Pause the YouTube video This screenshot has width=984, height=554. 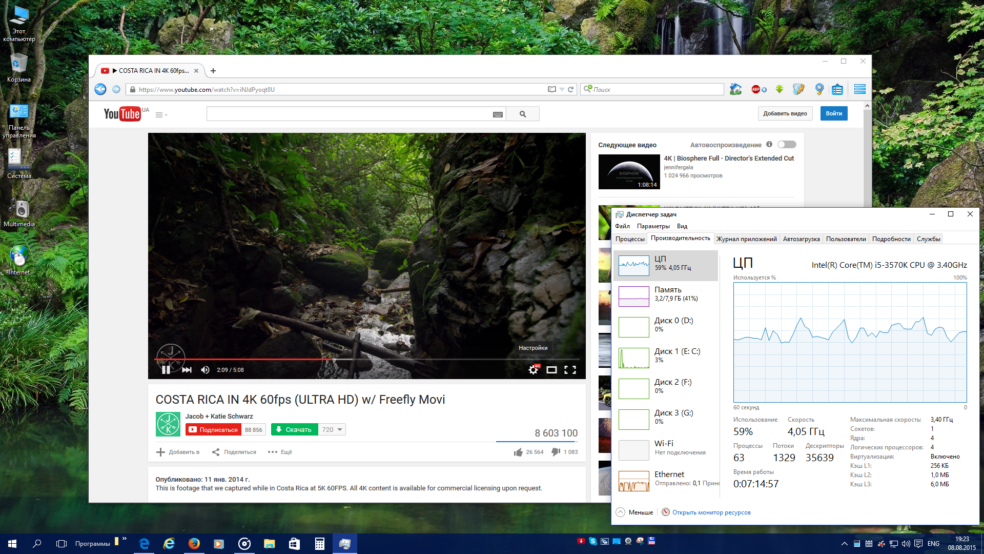click(166, 370)
